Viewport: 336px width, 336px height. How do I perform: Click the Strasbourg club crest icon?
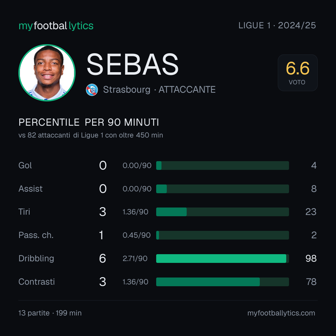click(x=92, y=90)
